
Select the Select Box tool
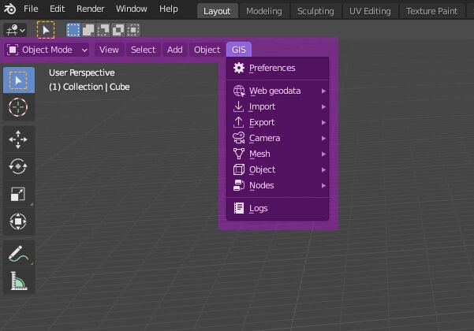tap(17, 80)
